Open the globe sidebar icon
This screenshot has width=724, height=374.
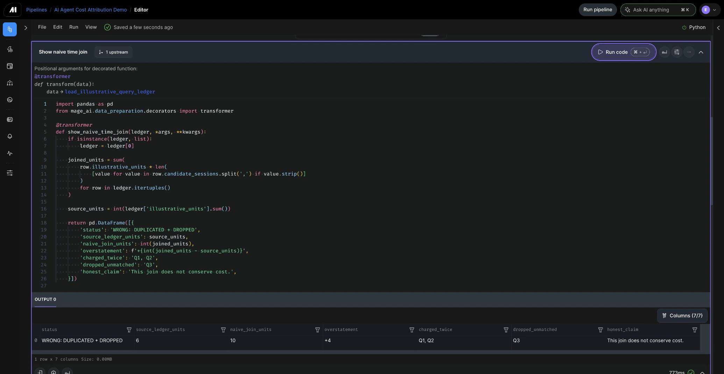point(10,100)
